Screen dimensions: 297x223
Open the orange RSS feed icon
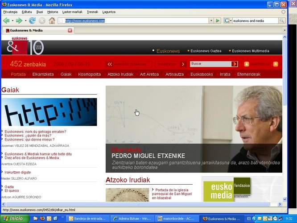[x=276, y=64]
